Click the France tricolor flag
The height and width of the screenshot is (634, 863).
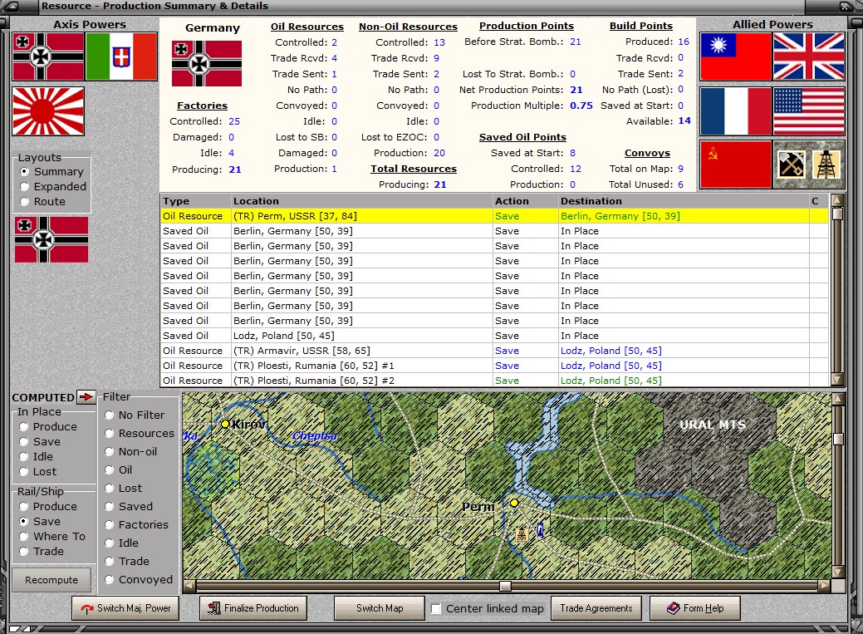point(735,111)
